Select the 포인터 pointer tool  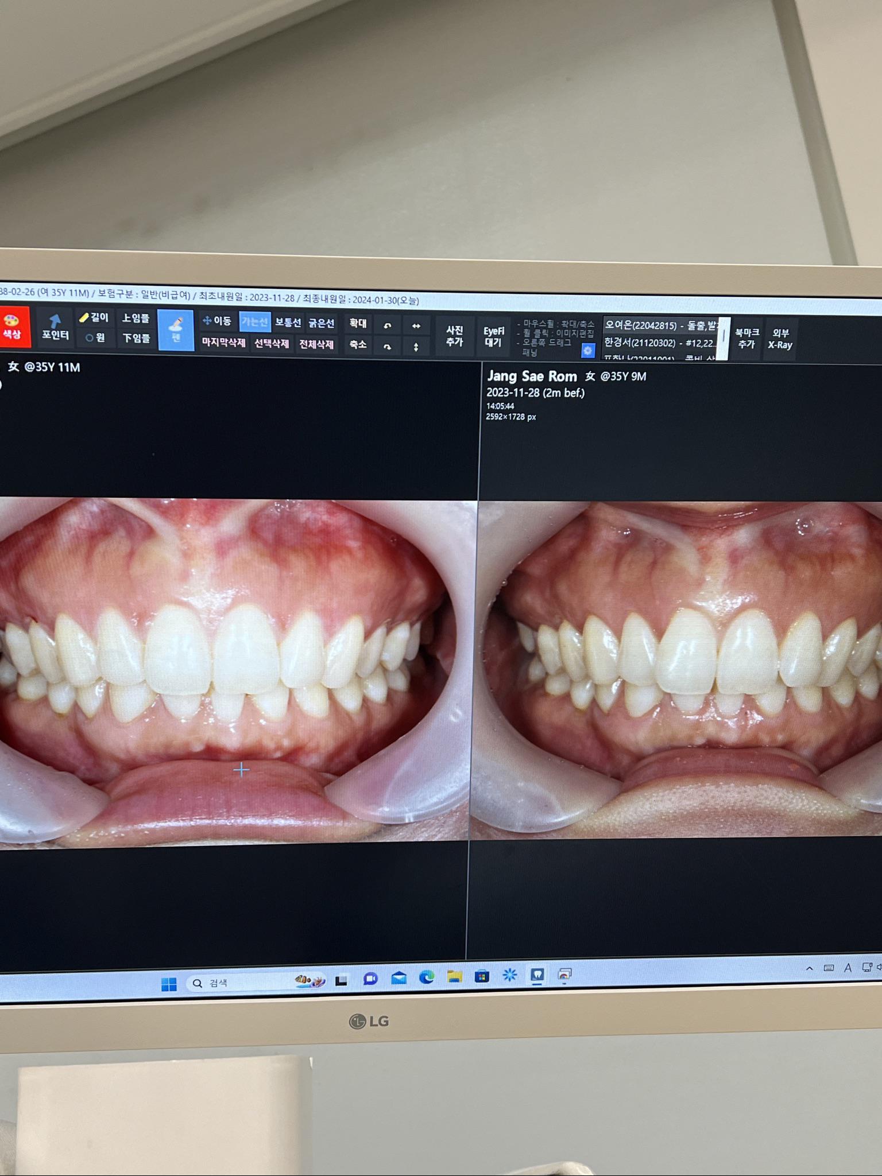click(55, 328)
